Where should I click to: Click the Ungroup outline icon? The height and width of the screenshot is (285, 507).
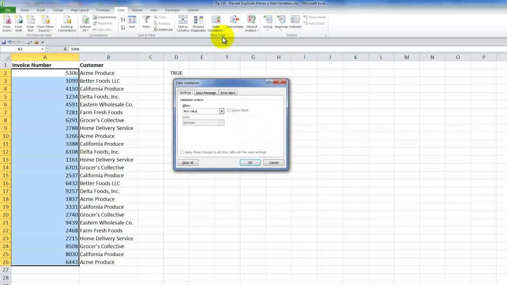(x=281, y=23)
